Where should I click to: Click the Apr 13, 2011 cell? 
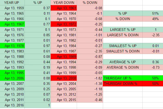click(12, 100)
